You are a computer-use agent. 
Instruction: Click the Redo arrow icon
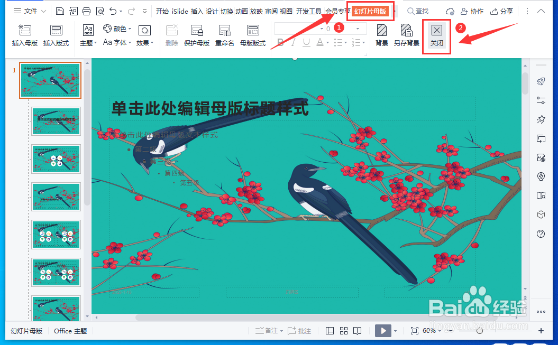131,12
